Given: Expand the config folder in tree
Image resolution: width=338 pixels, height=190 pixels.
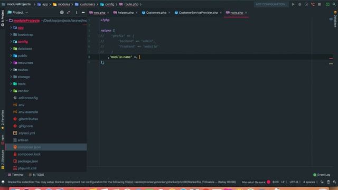Looking at the screenshot, I should [x=11, y=42].
